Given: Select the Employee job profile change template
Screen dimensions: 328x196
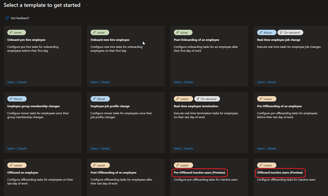Looking at the screenshot, I should tap(94, 148).
